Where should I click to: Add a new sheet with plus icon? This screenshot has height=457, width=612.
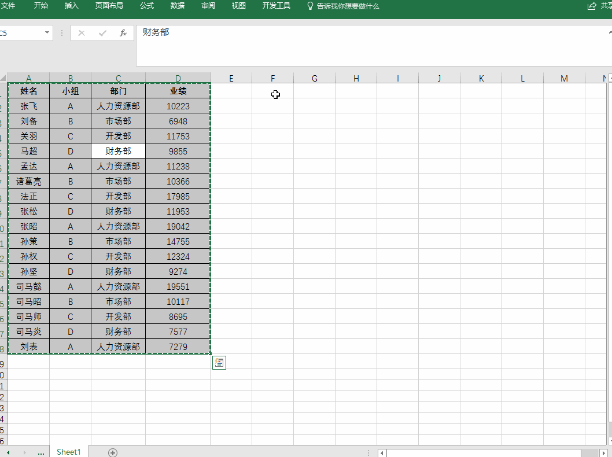point(113,452)
